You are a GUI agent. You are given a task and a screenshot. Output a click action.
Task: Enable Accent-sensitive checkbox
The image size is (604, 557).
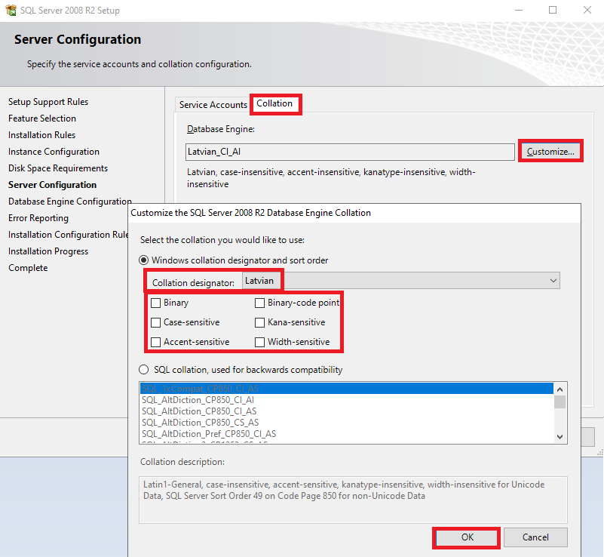pyautogui.click(x=155, y=343)
